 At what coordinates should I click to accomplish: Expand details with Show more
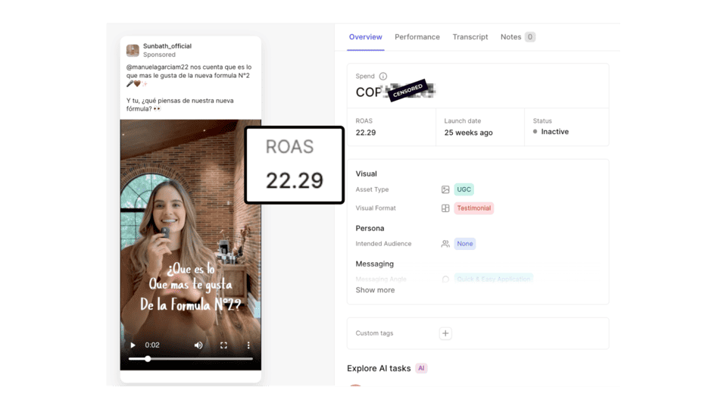(375, 290)
